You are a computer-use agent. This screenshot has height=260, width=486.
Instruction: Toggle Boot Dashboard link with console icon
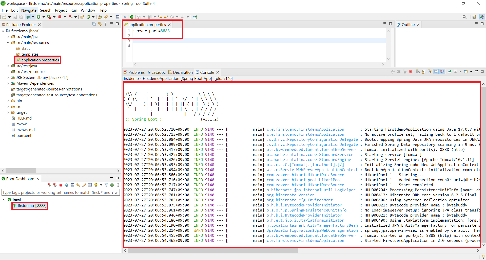(78, 185)
